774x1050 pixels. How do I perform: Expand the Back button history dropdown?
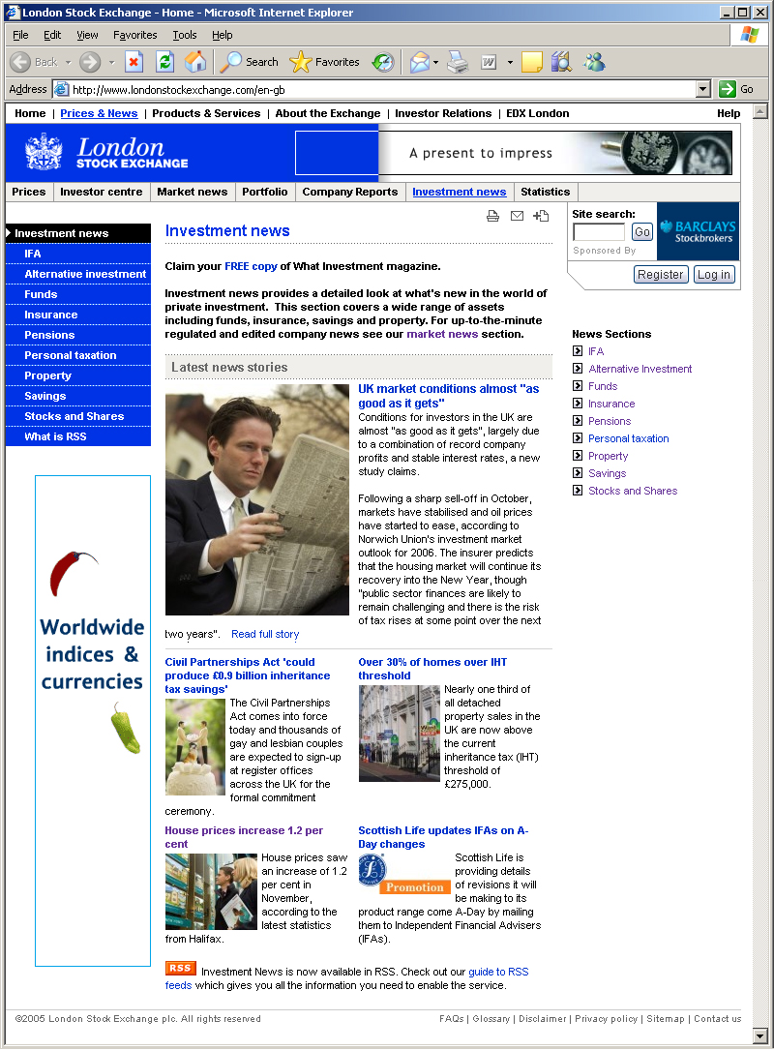click(69, 62)
